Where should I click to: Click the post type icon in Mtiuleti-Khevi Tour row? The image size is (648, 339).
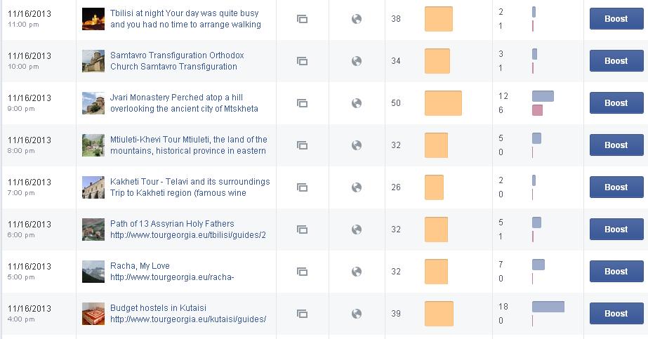point(302,145)
